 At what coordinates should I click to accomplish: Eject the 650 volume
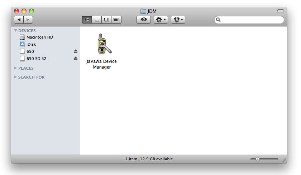[76, 51]
